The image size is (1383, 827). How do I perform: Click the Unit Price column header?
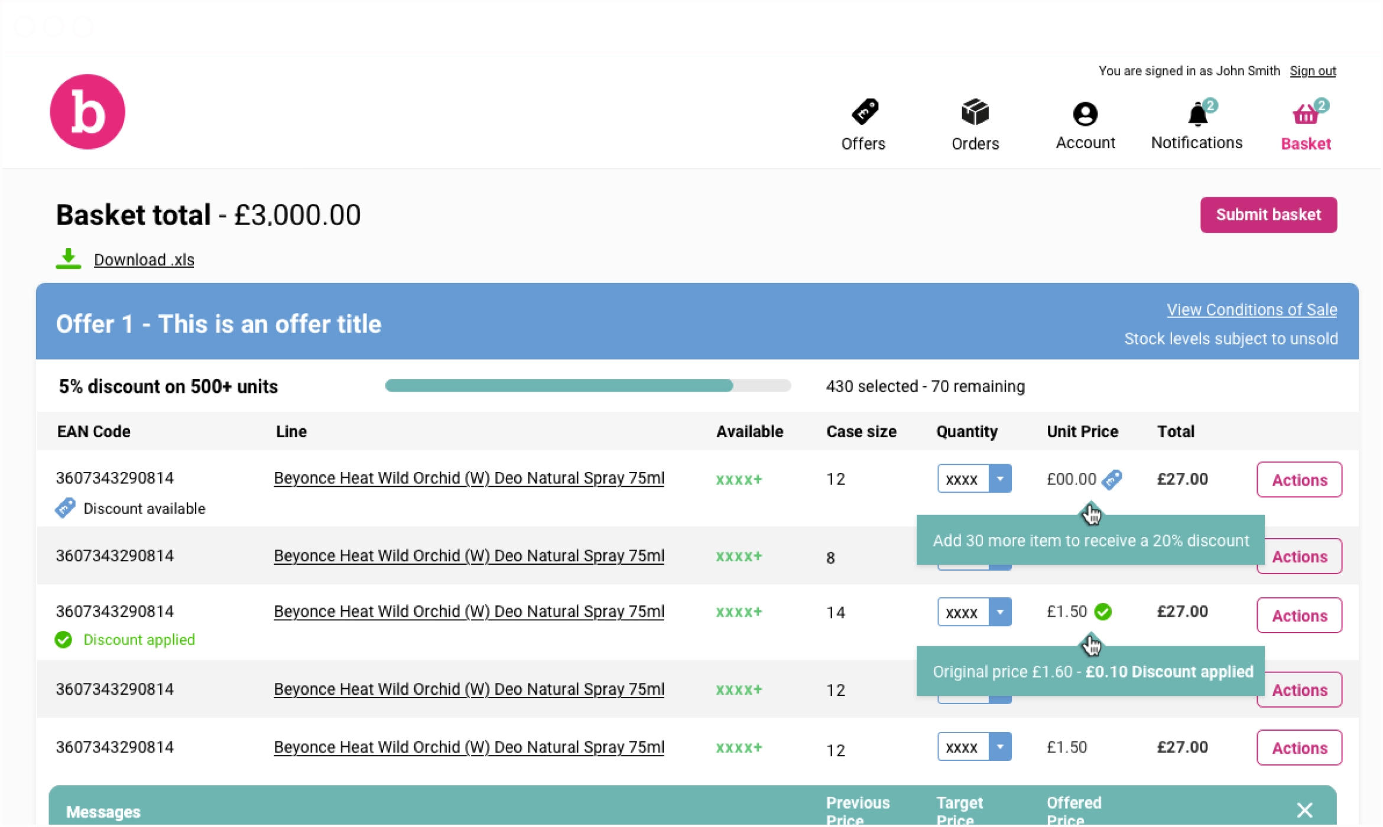1082,432
